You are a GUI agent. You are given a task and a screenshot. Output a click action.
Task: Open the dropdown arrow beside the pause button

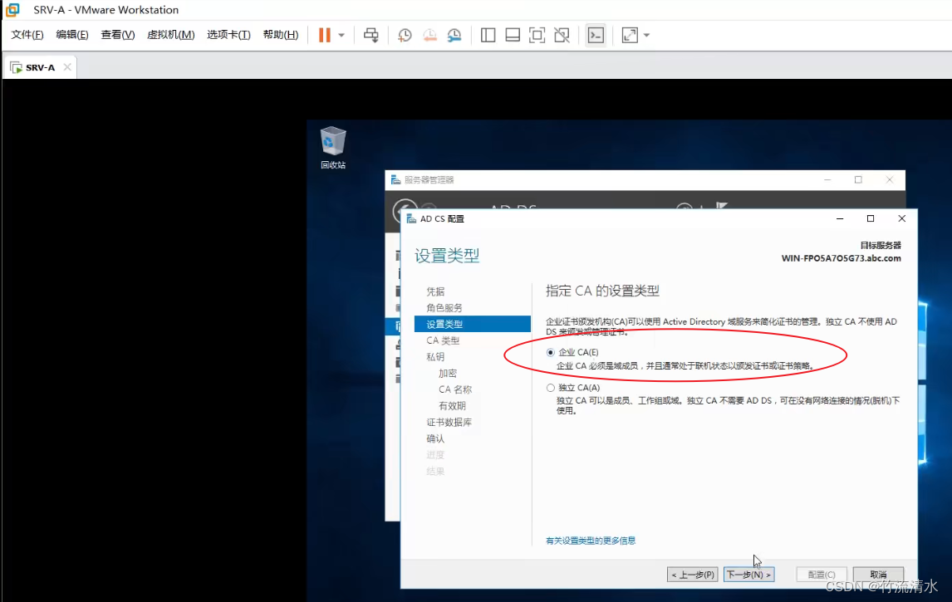(341, 35)
